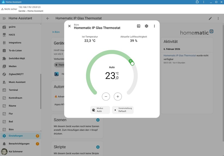Open the Flur dashboard
Viewport: 224px width, 156px height.
(x=21, y=114)
